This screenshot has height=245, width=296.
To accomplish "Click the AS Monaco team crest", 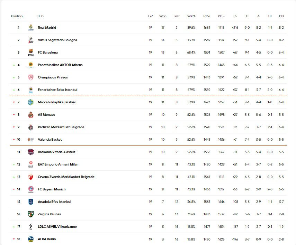I will 30,115.
